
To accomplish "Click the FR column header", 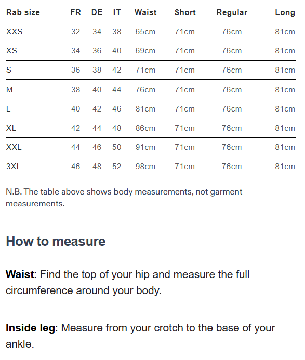I will [76, 12].
